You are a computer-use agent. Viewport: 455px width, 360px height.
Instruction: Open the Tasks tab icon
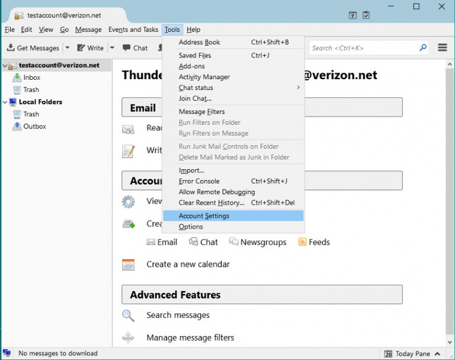[x=366, y=15]
